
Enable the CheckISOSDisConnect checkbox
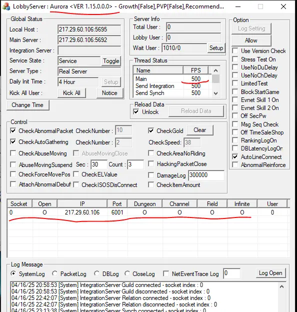pyautogui.click(x=76, y=184)
